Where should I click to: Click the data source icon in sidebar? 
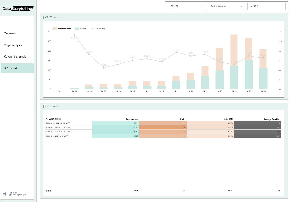(x=5, y=194)
